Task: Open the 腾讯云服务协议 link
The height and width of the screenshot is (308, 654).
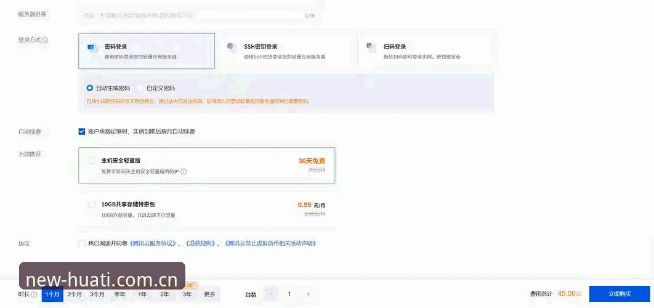Action: [x=153, y=243]
